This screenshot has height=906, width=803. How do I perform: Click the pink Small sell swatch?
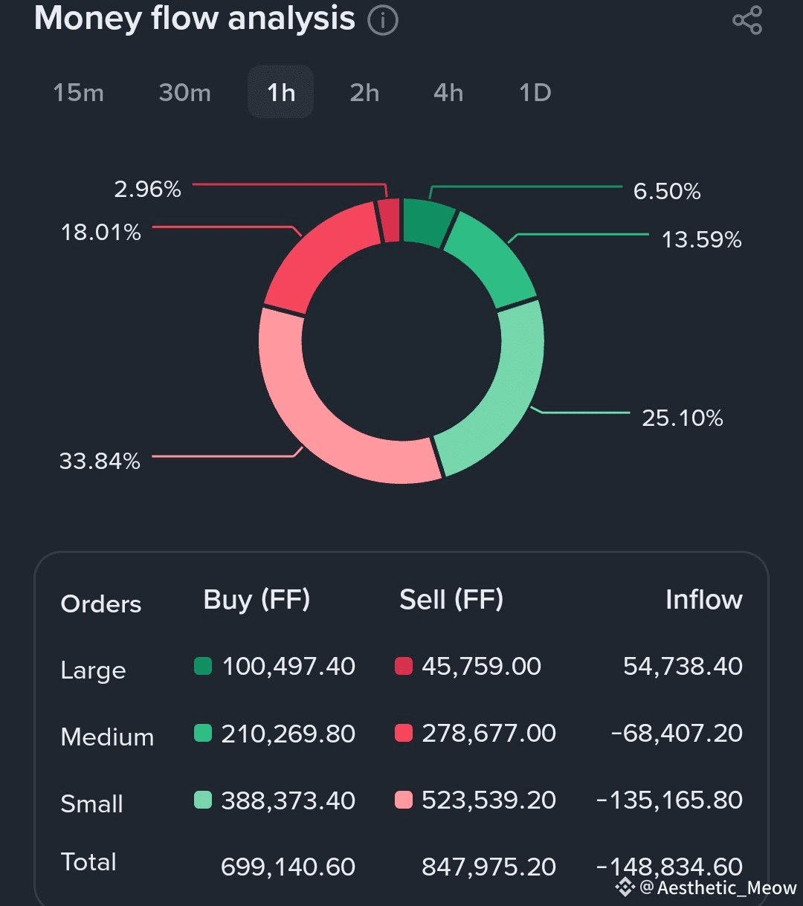point(403,800)
